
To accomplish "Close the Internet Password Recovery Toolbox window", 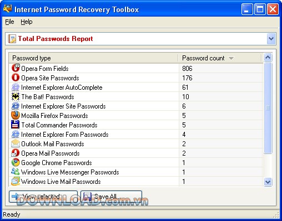I will (273, 9).
